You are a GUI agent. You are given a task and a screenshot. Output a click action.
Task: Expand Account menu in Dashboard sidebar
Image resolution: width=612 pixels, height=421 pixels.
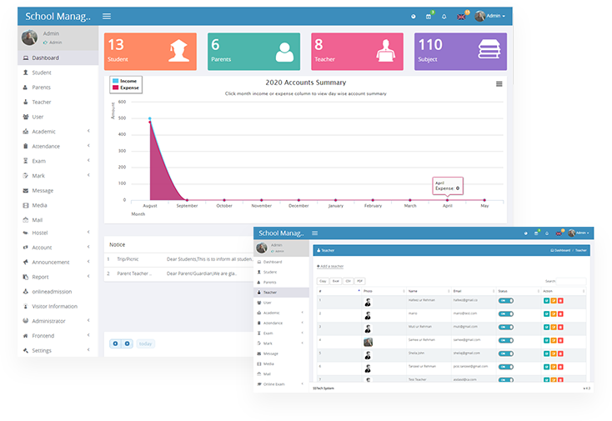58,248
